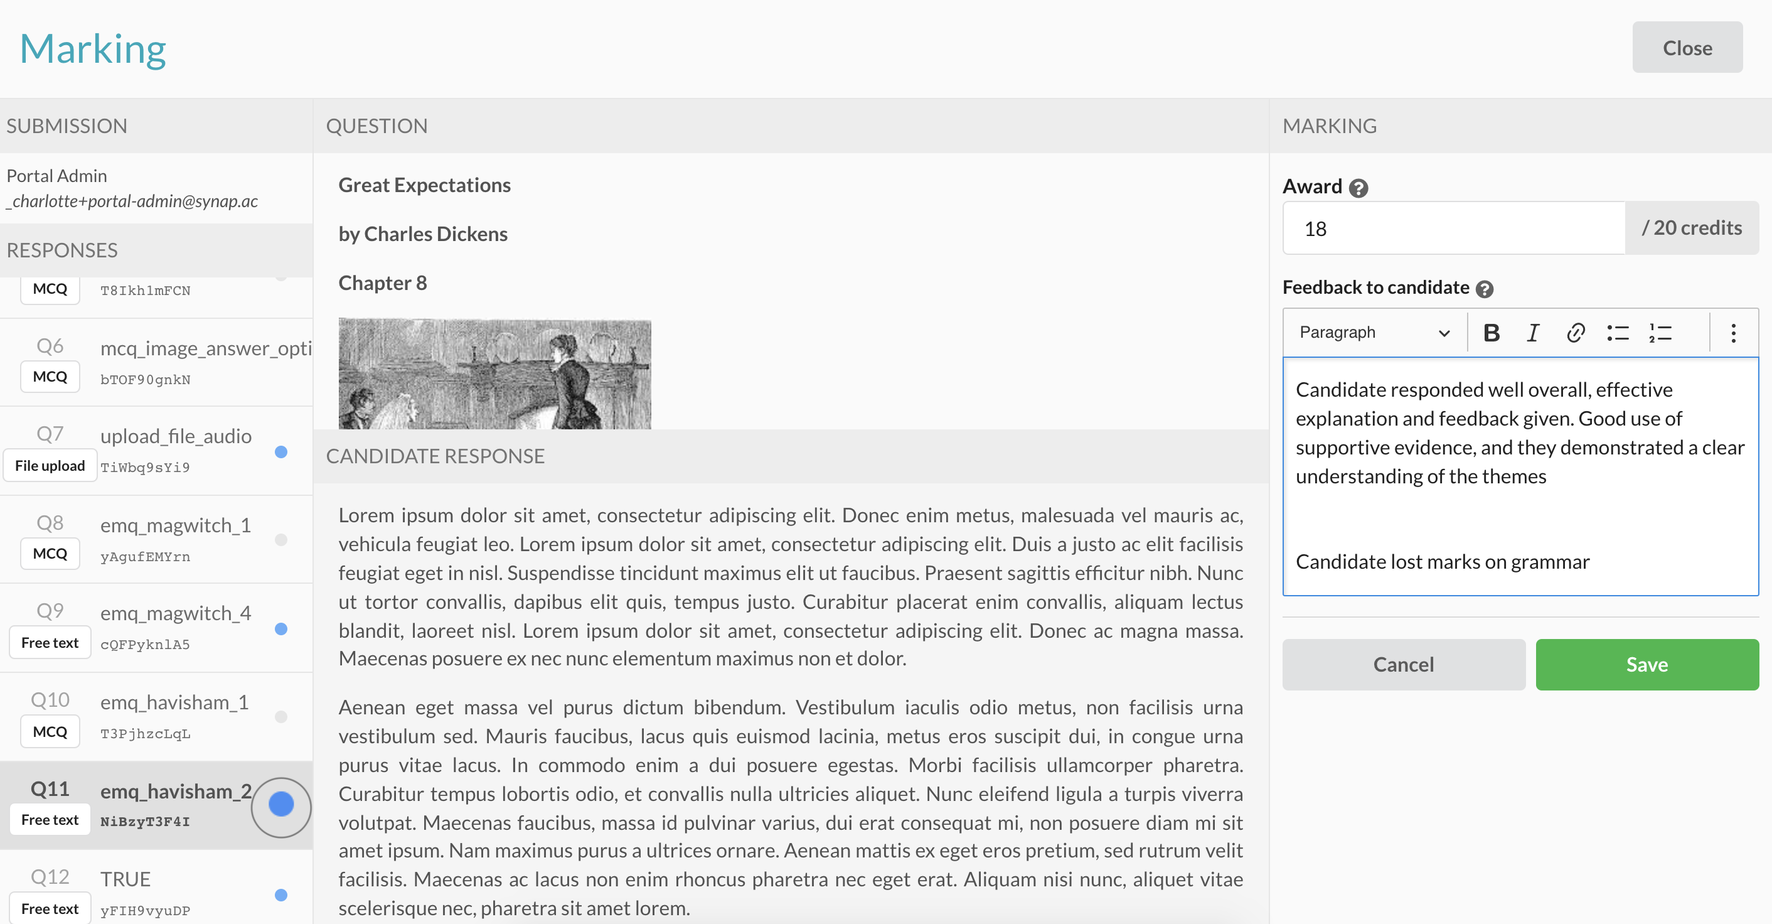Screen dimensions: 1772x924
Task: Toggle italic formatting in feedback editor
Action: tap(1532, 333)
